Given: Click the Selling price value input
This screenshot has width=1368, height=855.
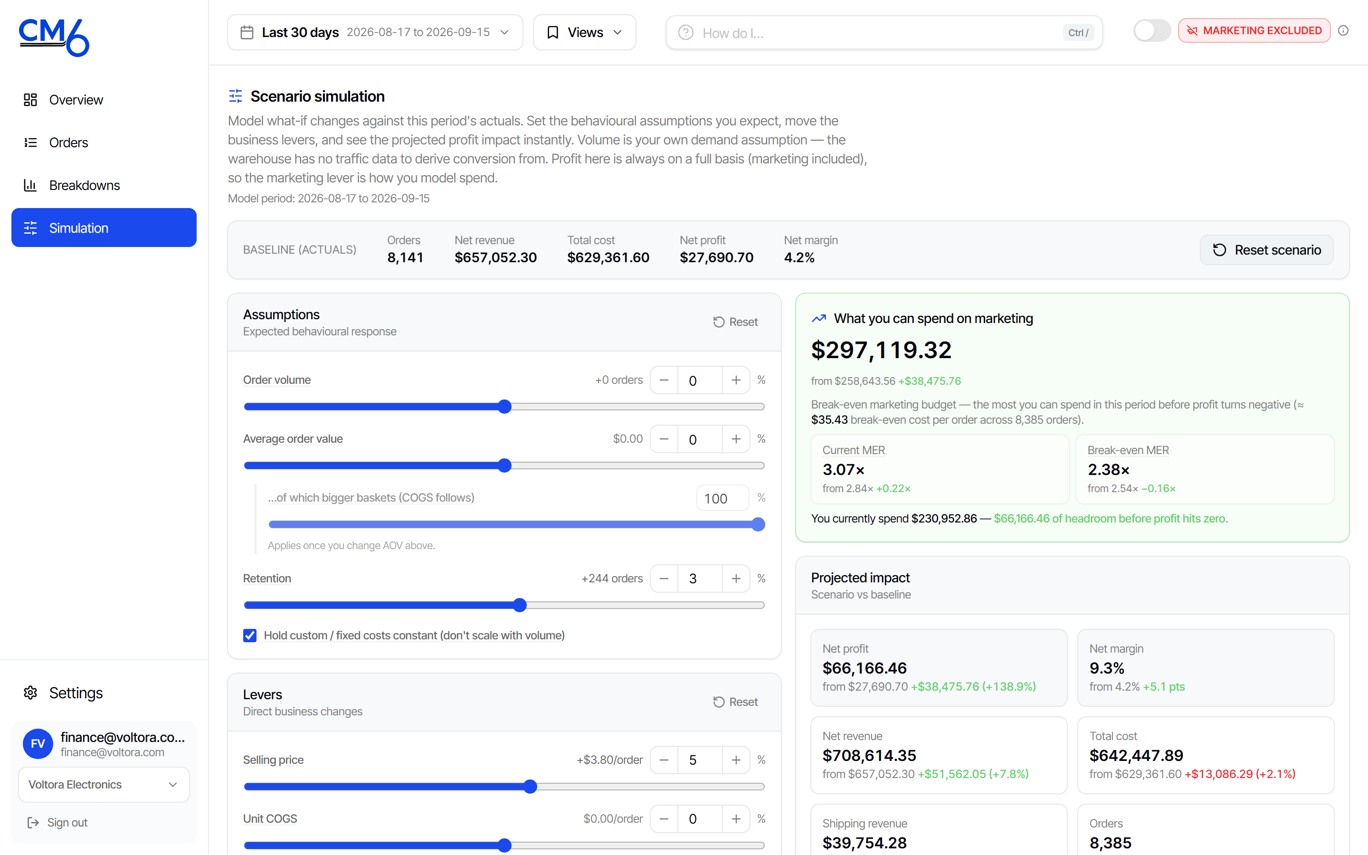Looking at the screenshot, I should (x=700, y=760).
